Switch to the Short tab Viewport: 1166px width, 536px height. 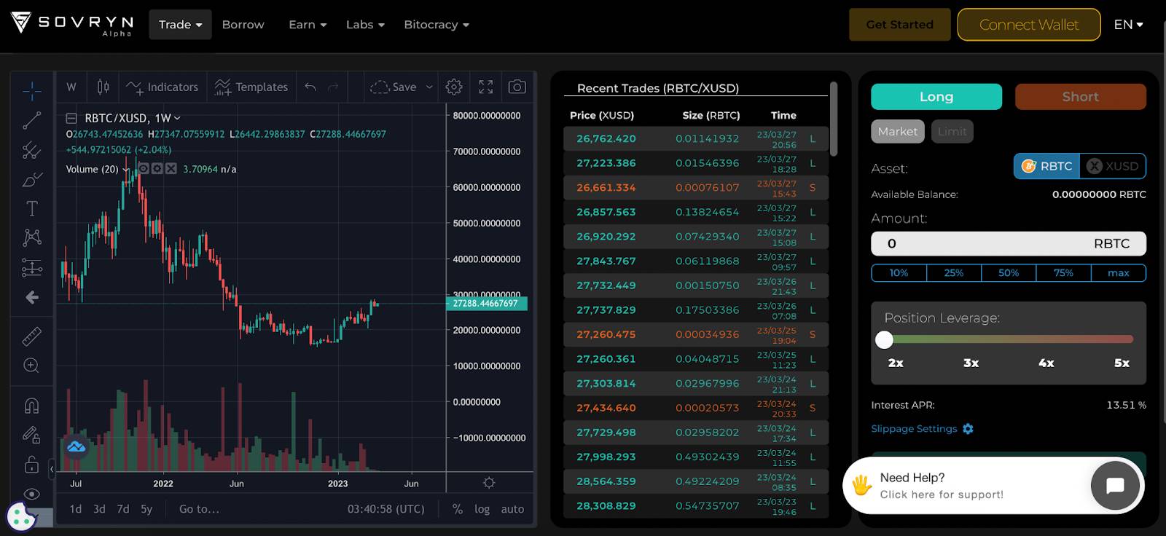click(1080, 97)
